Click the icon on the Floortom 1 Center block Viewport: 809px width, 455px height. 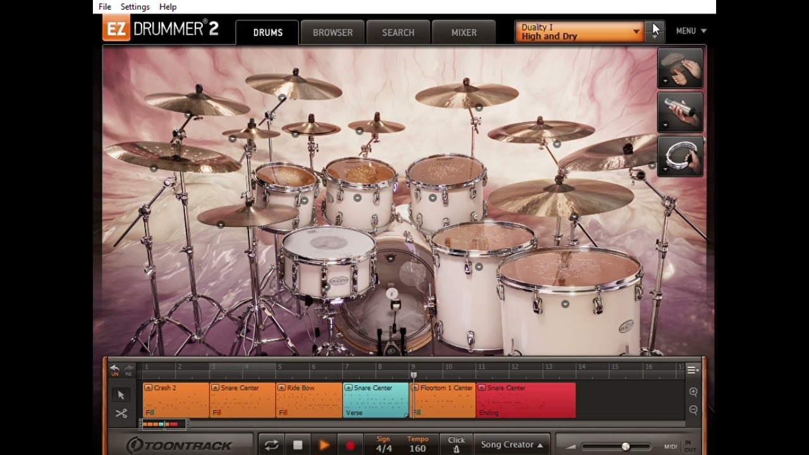point(415,388)
